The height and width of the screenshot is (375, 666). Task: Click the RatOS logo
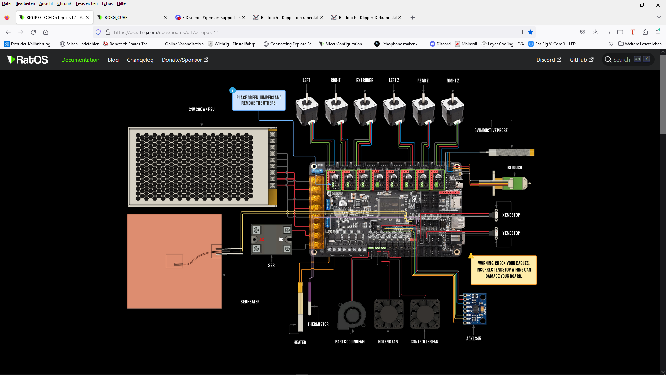pos(27,59)
